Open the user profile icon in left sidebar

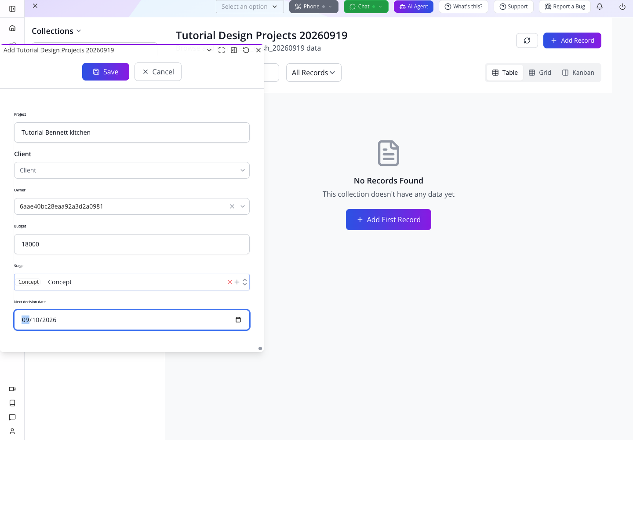pyautogui.click(x=12, y=431)
